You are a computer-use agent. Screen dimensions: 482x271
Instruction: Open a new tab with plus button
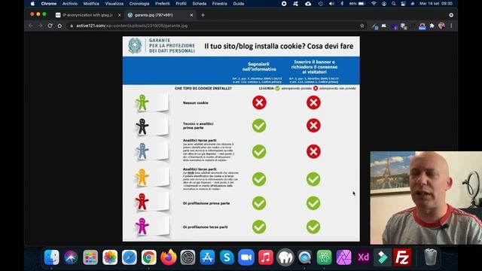click(x=203, y=15)
